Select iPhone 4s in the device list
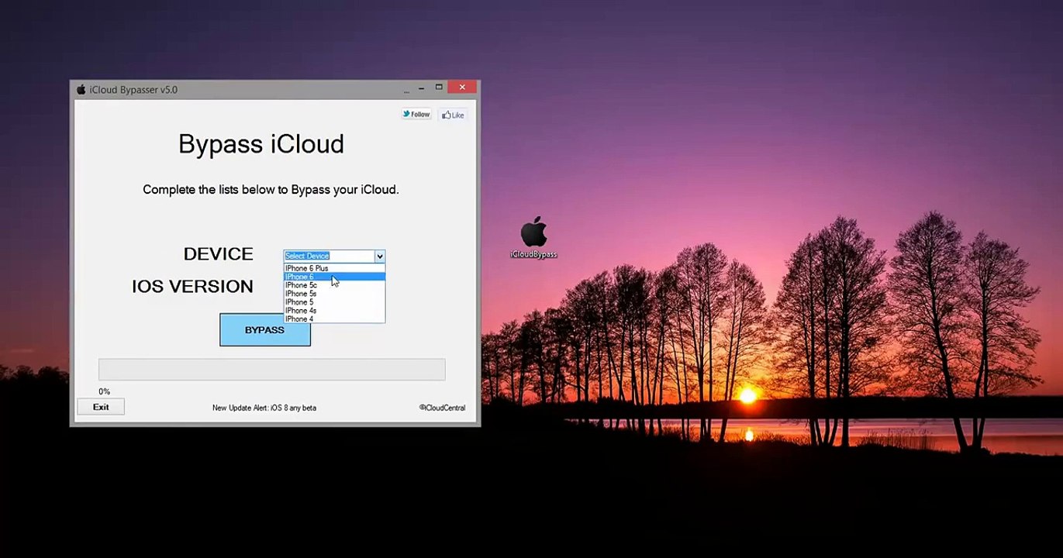 coord(334,311)
